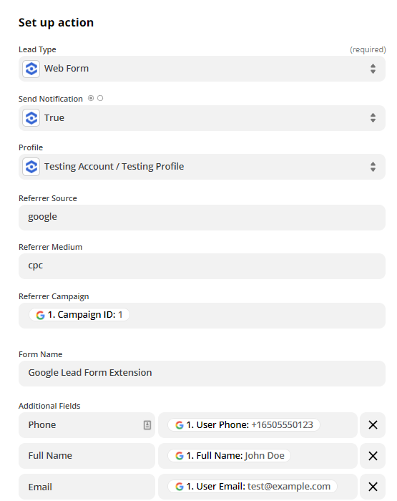Image resolution: width=397 pixels, height=501 pixels.
Task: Delete the Email additional field row
Action: coord(373,487)
